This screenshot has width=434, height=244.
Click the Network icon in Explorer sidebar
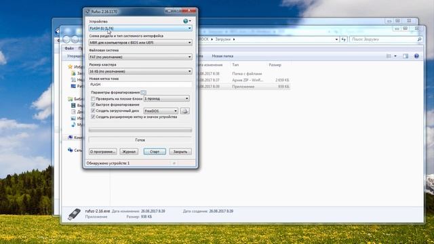point(71,150)
